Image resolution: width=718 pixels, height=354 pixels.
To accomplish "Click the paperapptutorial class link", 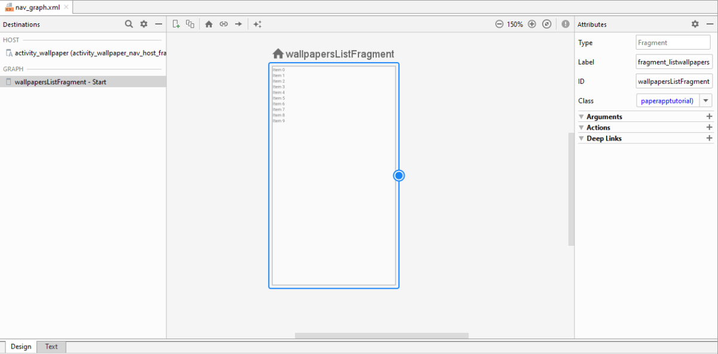I will click(x=667, y=100).
